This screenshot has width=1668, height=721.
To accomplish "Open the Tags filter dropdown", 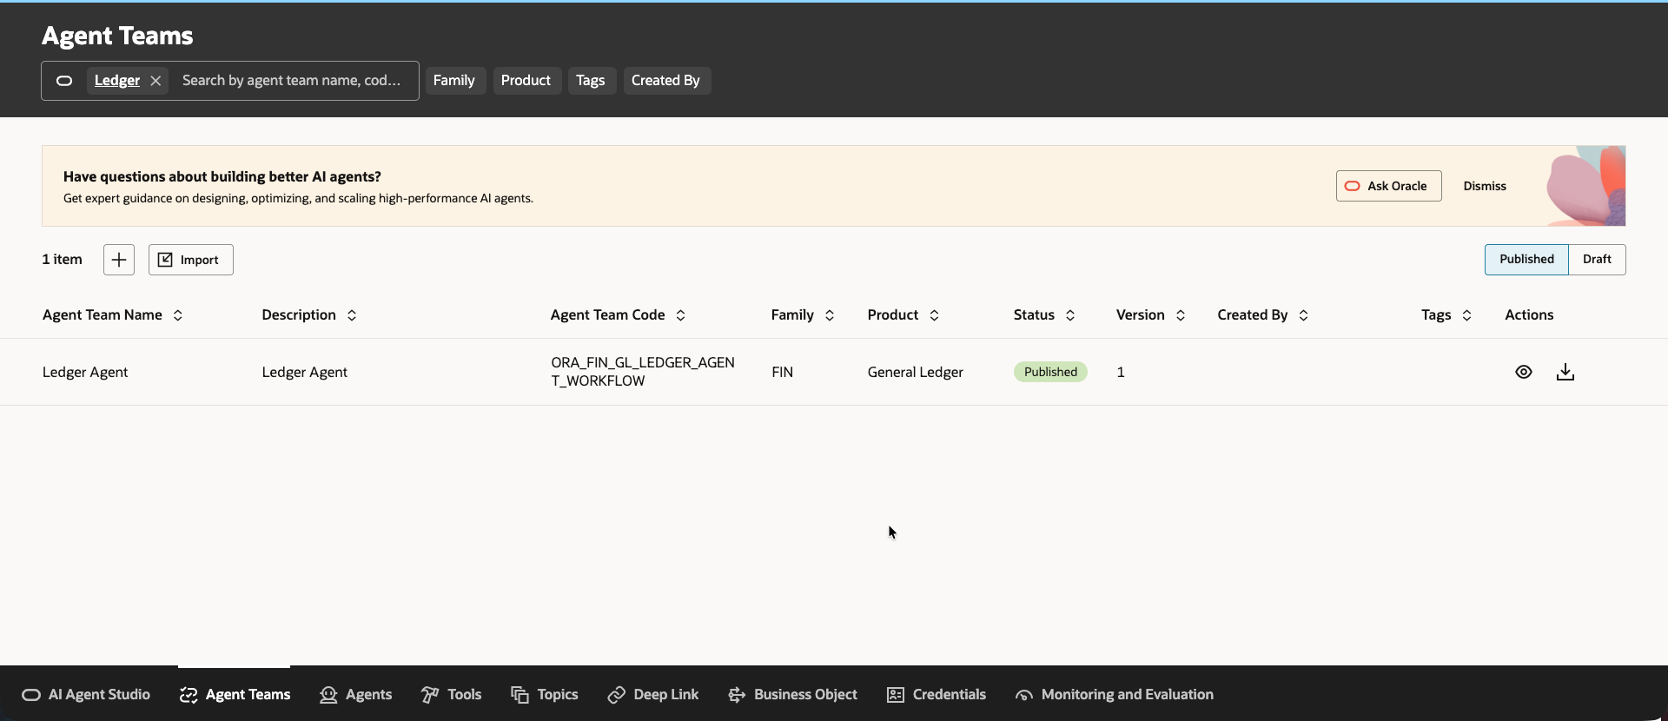I will 591,81.
